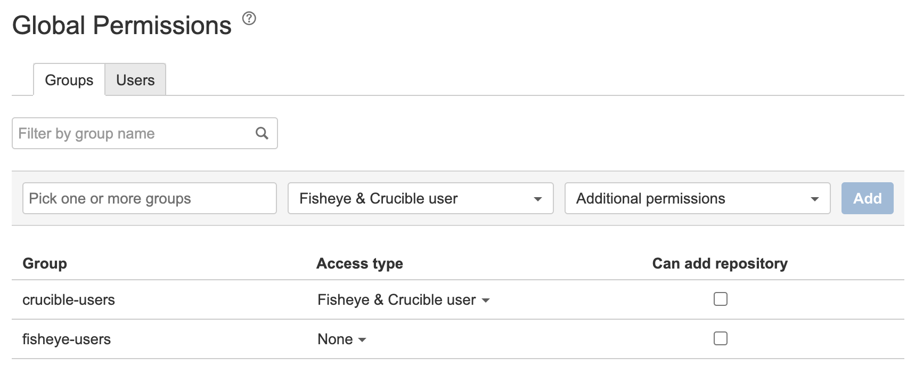
Task: Click the caret beside None in fisheye-users row
Action: point(362,340)
